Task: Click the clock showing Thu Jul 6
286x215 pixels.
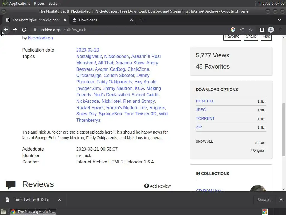Action: point(271,3)
